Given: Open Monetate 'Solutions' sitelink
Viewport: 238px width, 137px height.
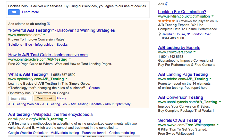Looking at the screenshot, I should point(15,45).
